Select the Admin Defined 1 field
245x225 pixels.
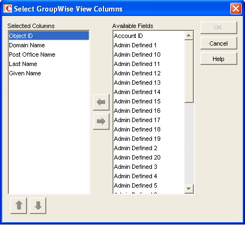coord(149,45)
